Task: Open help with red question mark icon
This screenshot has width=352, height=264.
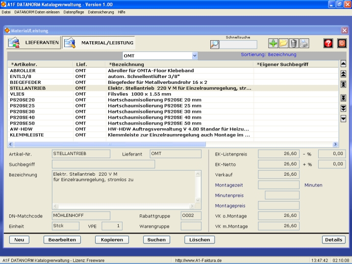Action: tap(328, 44)
